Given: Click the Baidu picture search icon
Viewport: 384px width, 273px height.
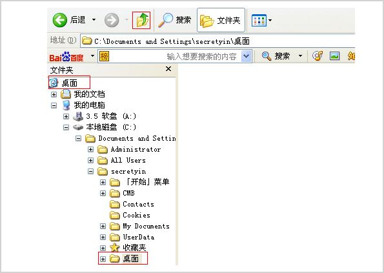Looking at the screenshot, I should 334,56.
